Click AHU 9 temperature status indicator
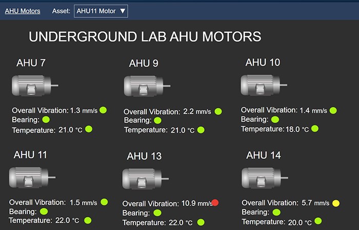The image size is (359, 230). 201,130
